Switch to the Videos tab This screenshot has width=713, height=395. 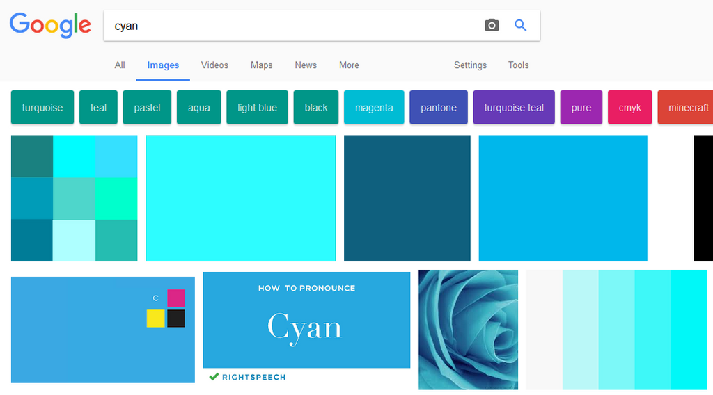coord(214,65)
